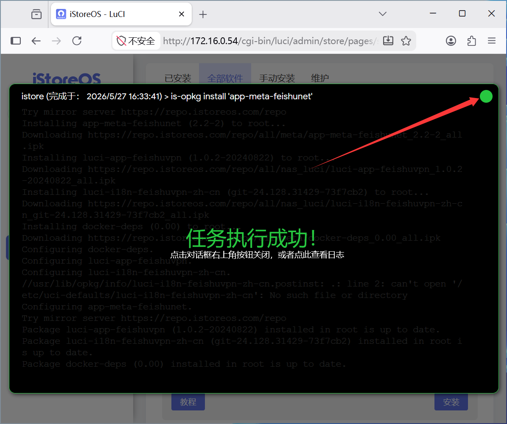507x424 pixels.
Task: Minimize the browser window
Action: tap(433, 14)
